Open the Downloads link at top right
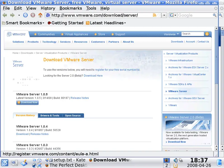This screenshot has height=168, width=224. click(x=177, y=41)
